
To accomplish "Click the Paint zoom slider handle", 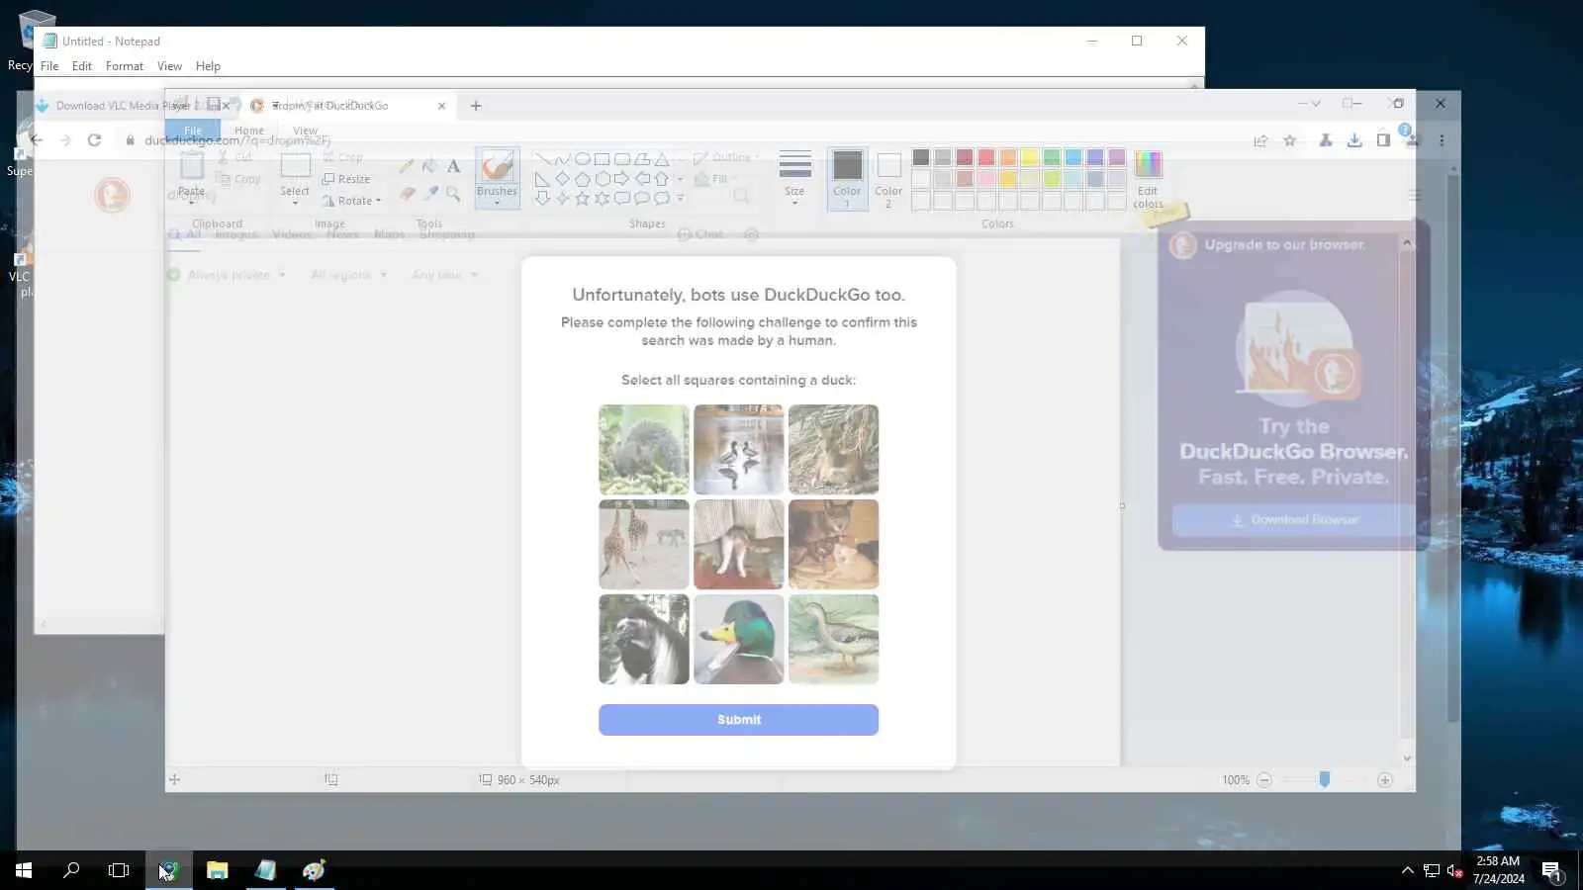I will point(1325,780).
